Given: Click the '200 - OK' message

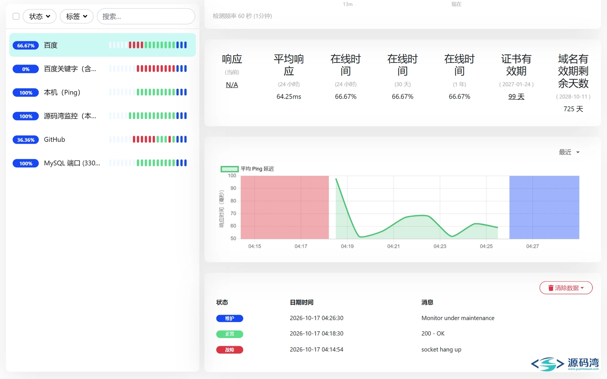Looking at the screenshot, I should tap(433, 334).
